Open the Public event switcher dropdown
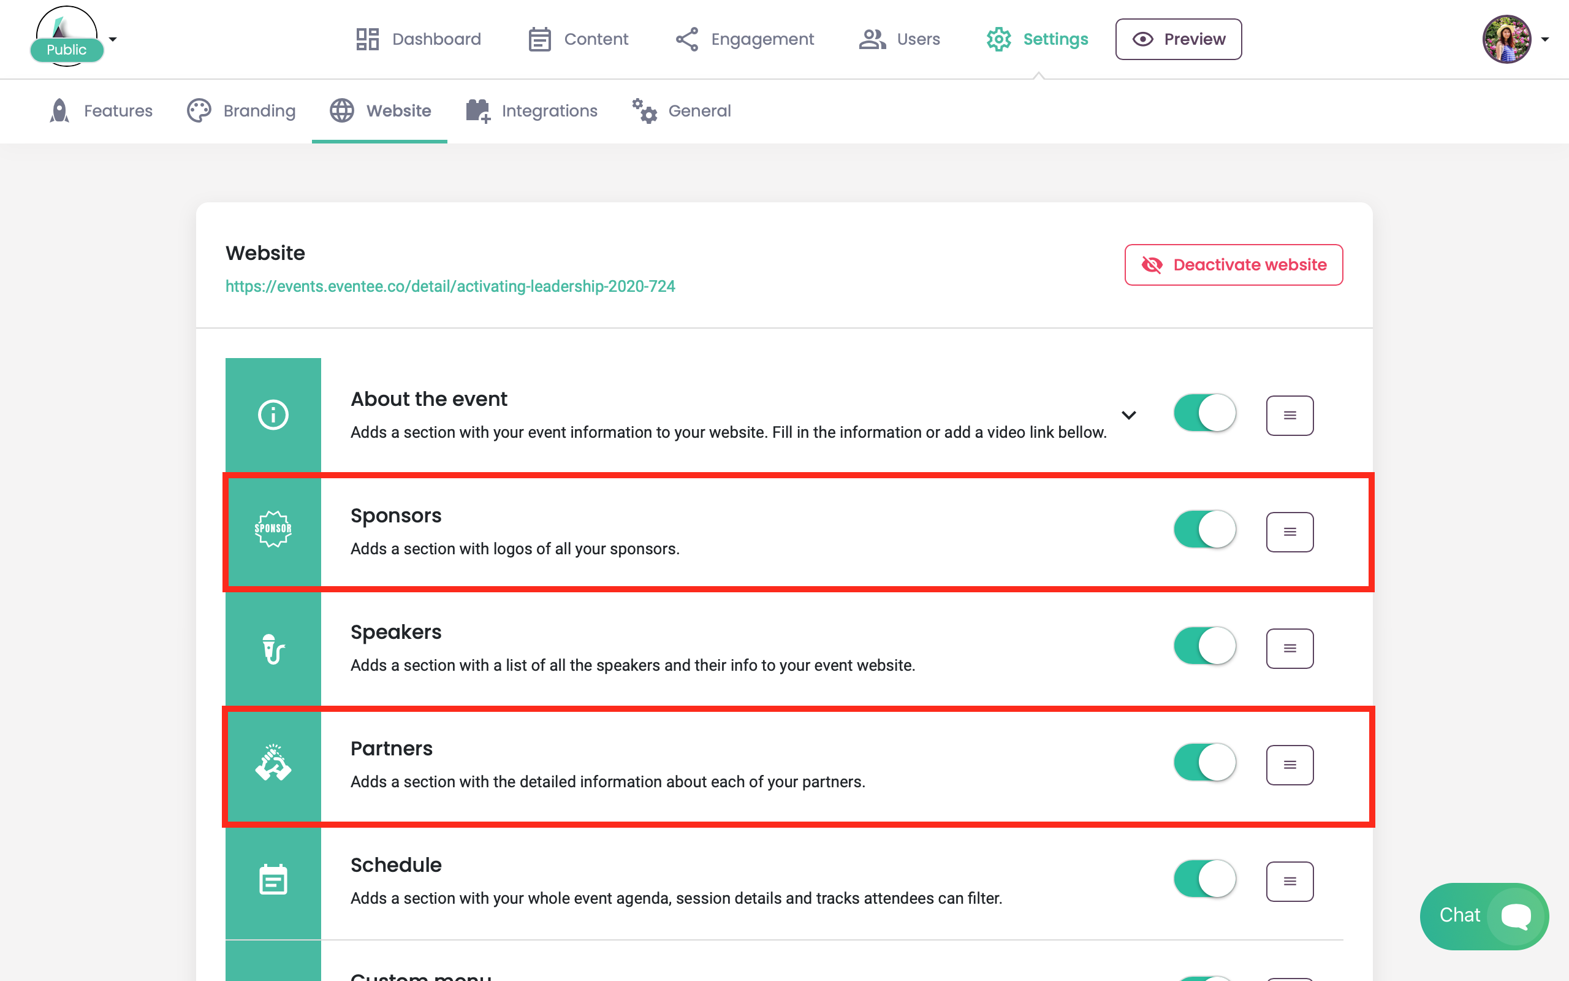Image resolution: width=1569 pixels, height=981 pixels. [74, 37]
